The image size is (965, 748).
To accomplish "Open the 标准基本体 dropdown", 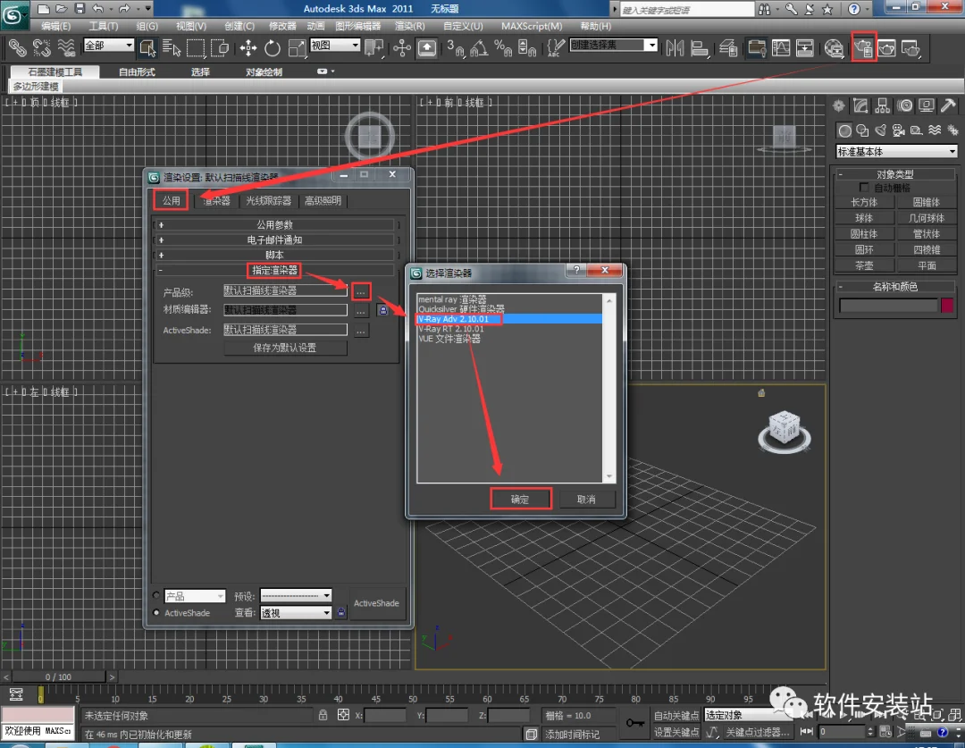I will click(896, 151).
